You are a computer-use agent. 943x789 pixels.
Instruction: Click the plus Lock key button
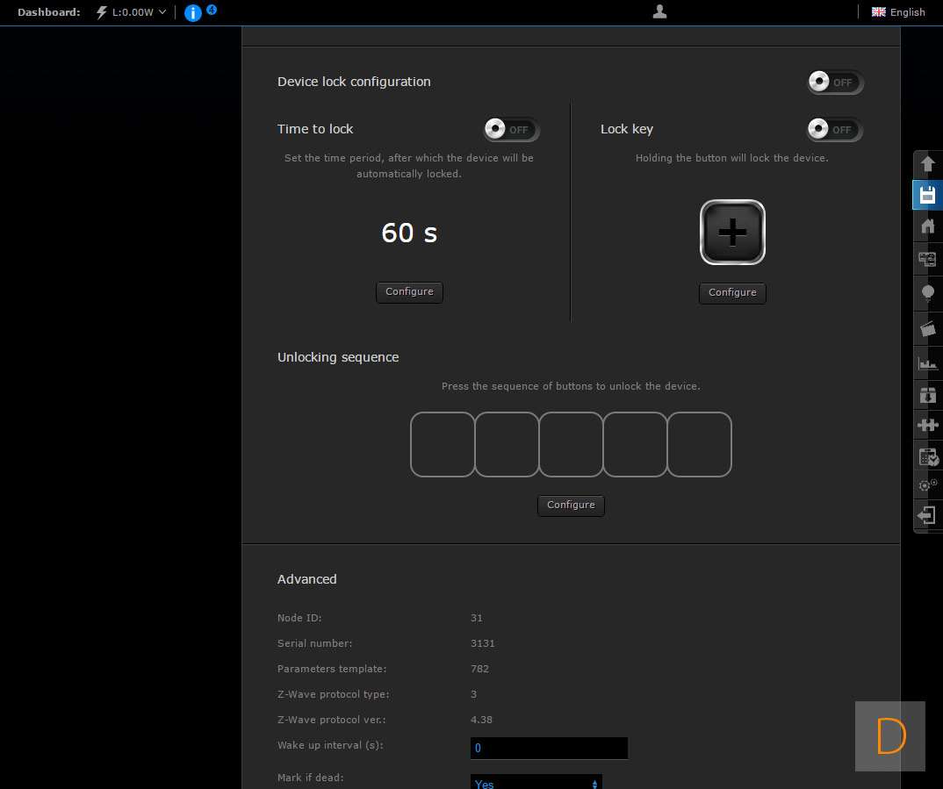pos(732,233)
